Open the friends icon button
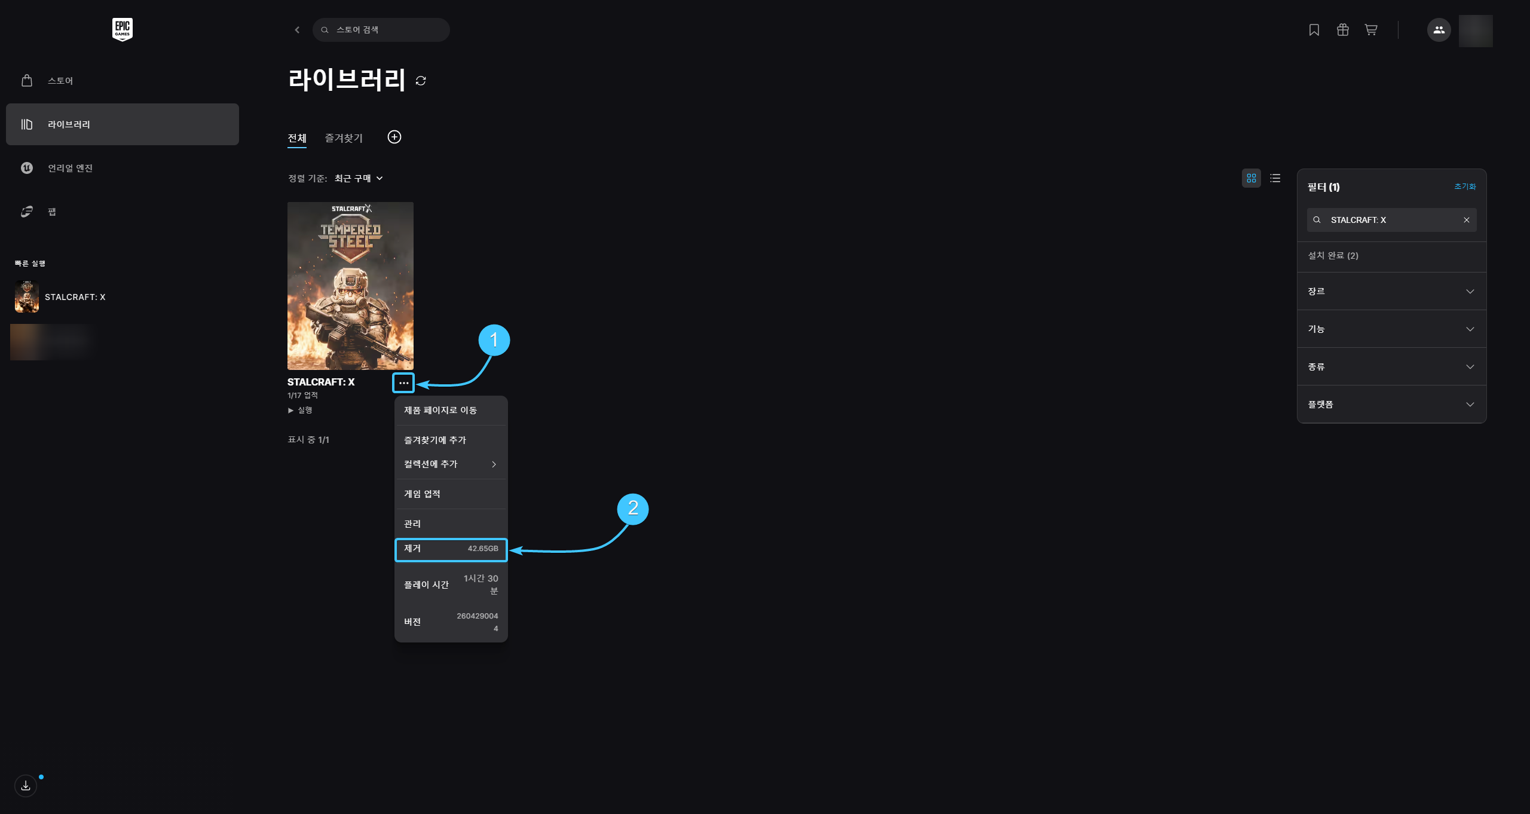 [x=1439, y=30]
